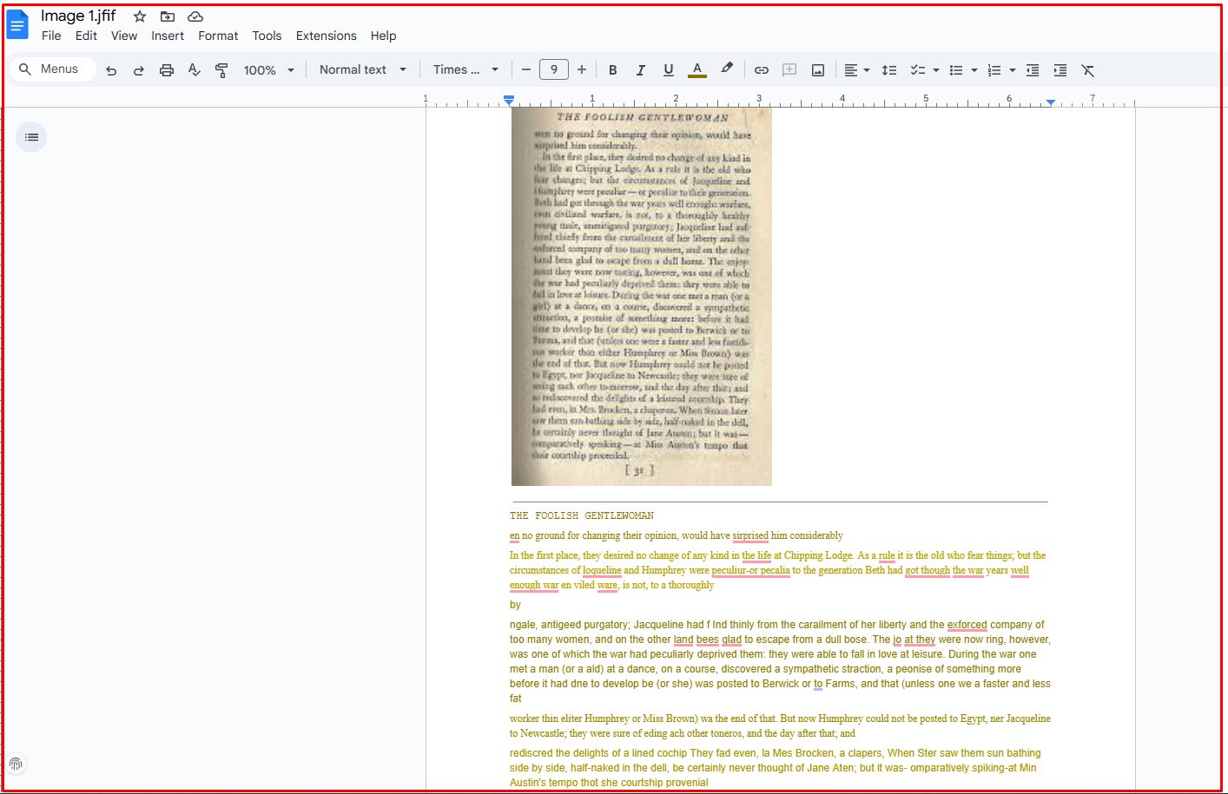1228x794 pixels.
Task: Toggle bold formatting
Action: click(x=613, y=70)
